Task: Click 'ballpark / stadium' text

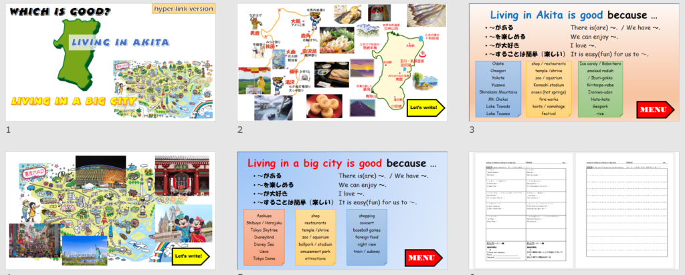Action: point(316,244)
